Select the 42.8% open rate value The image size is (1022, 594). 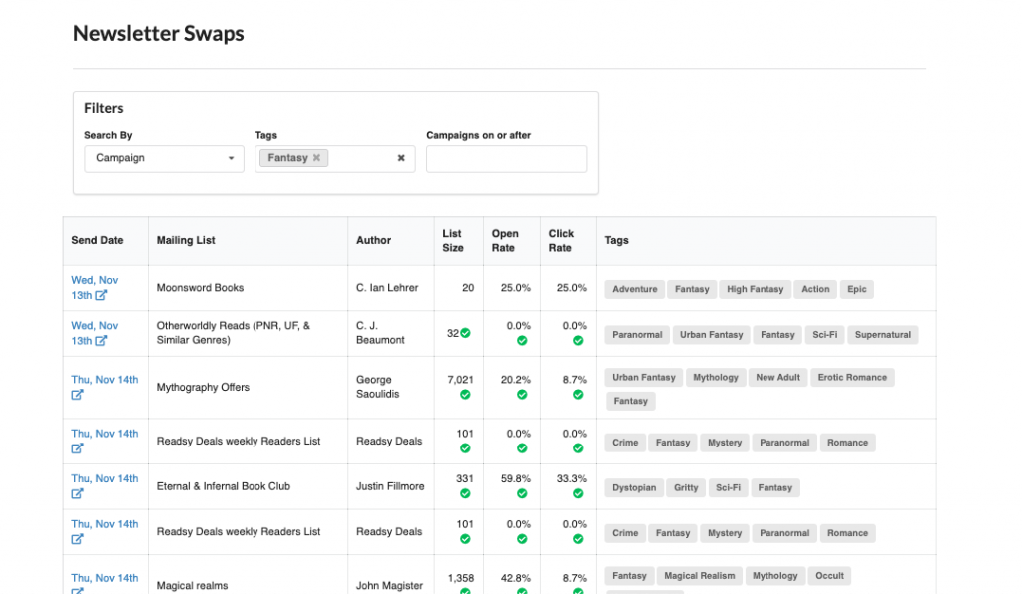click(x=516, y=578)
